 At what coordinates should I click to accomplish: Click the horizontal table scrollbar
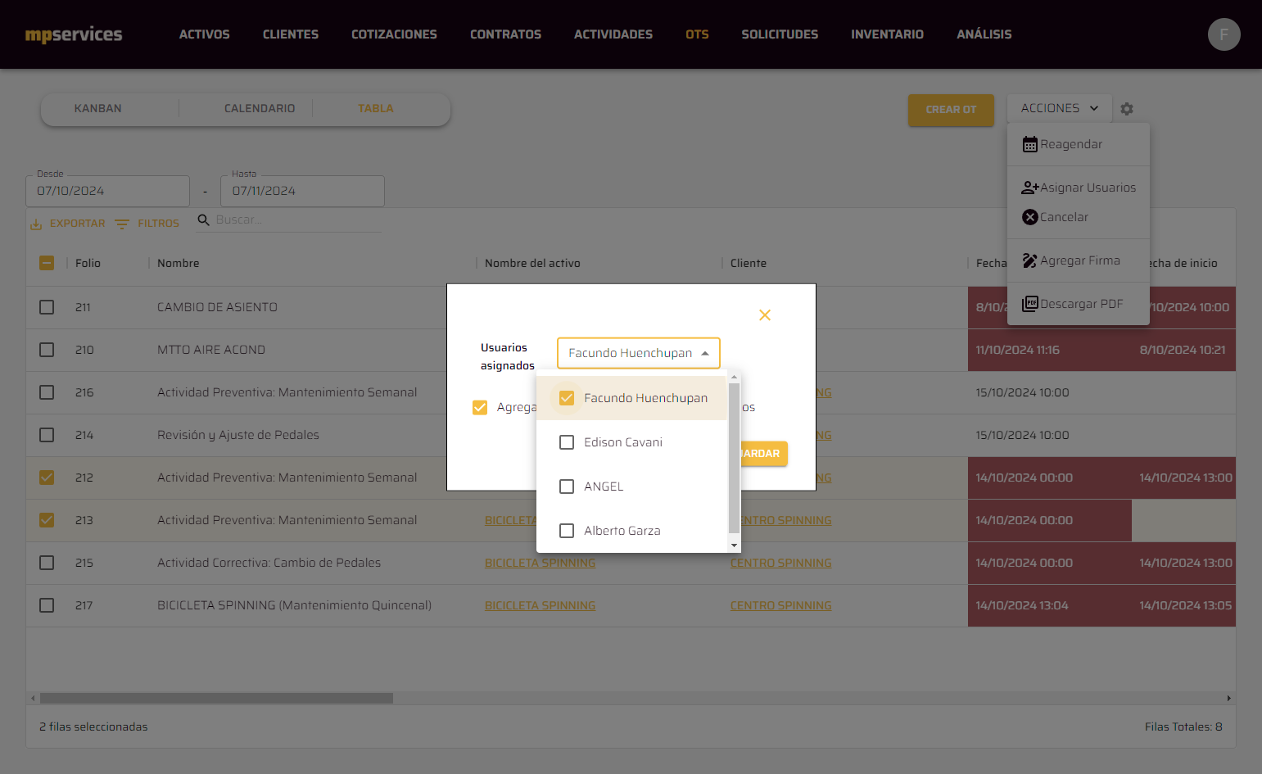tap(216, 698)
